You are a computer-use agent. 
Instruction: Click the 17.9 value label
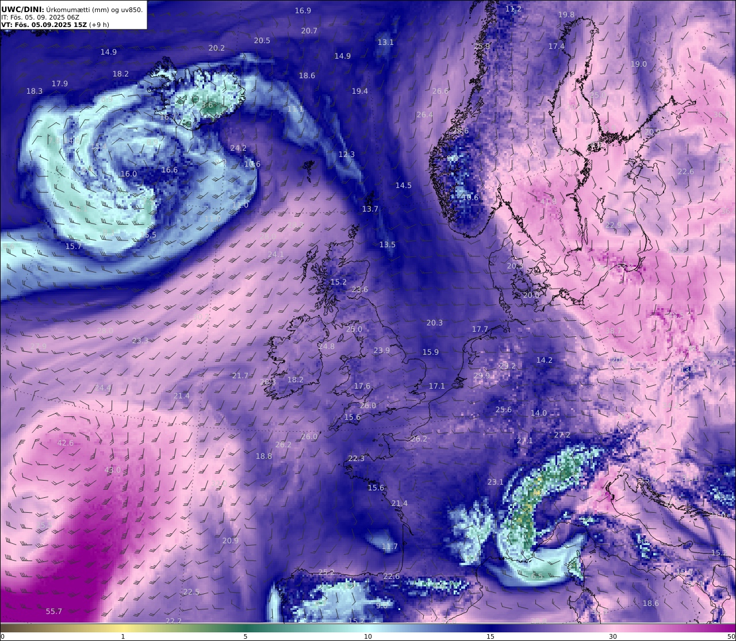[x=60, y=83]
